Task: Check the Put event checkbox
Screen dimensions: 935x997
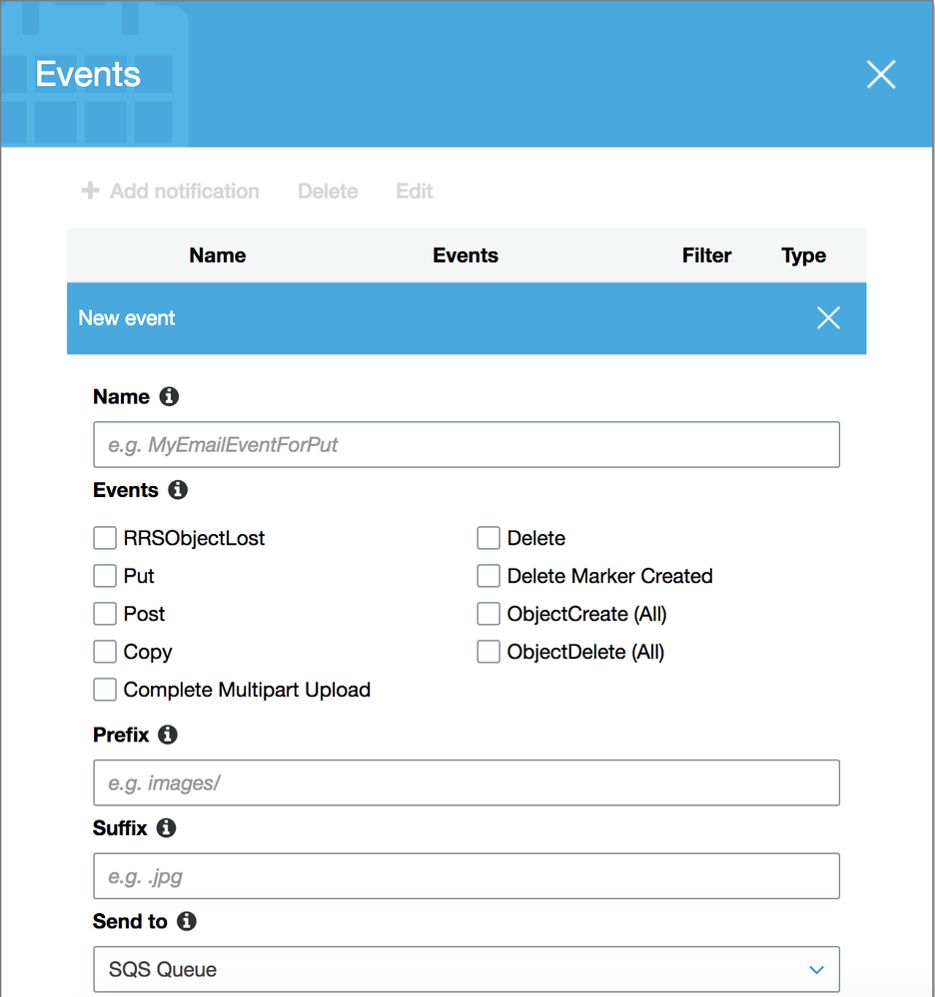Action: pyautogui.click(x=105, y=577)
